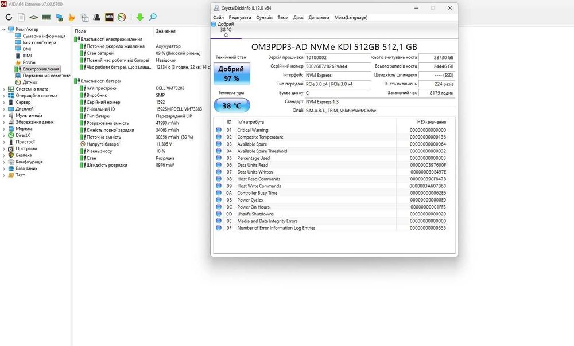Click the gauge sensor panel icon in toolbar
This screenshot has width=574, height=346.
pos(122,17)
